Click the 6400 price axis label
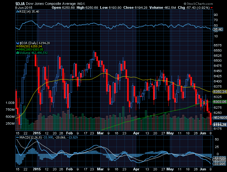 [x=218, y=81]
